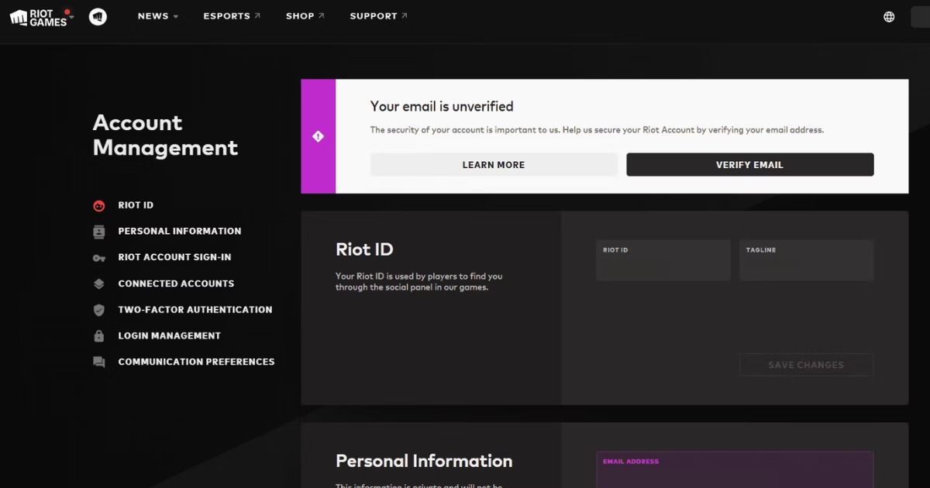Click the Personal Information badge icon
Screen dimensions: 930x488
98,232
